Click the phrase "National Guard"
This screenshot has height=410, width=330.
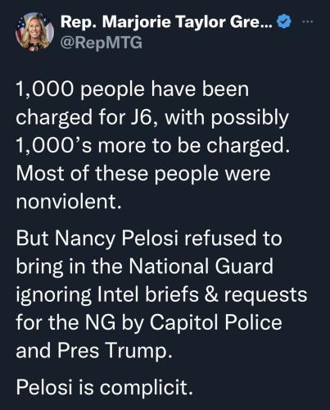pyautogui.click(x=201, y=266)
